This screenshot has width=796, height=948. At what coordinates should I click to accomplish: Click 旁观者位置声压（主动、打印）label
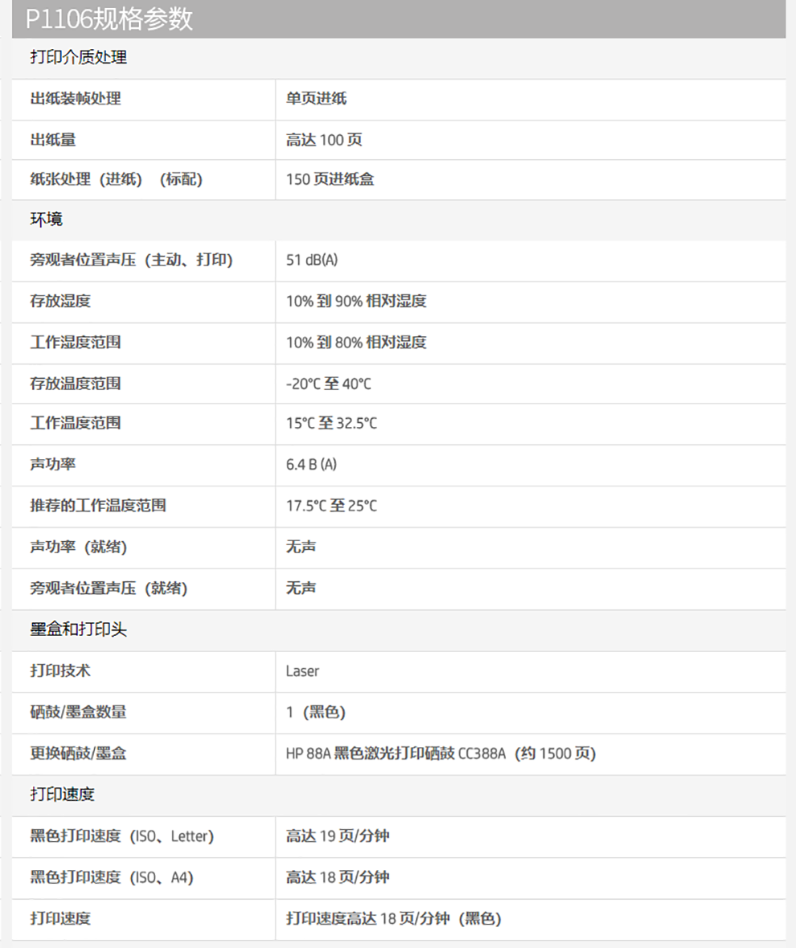coord(132,260)
